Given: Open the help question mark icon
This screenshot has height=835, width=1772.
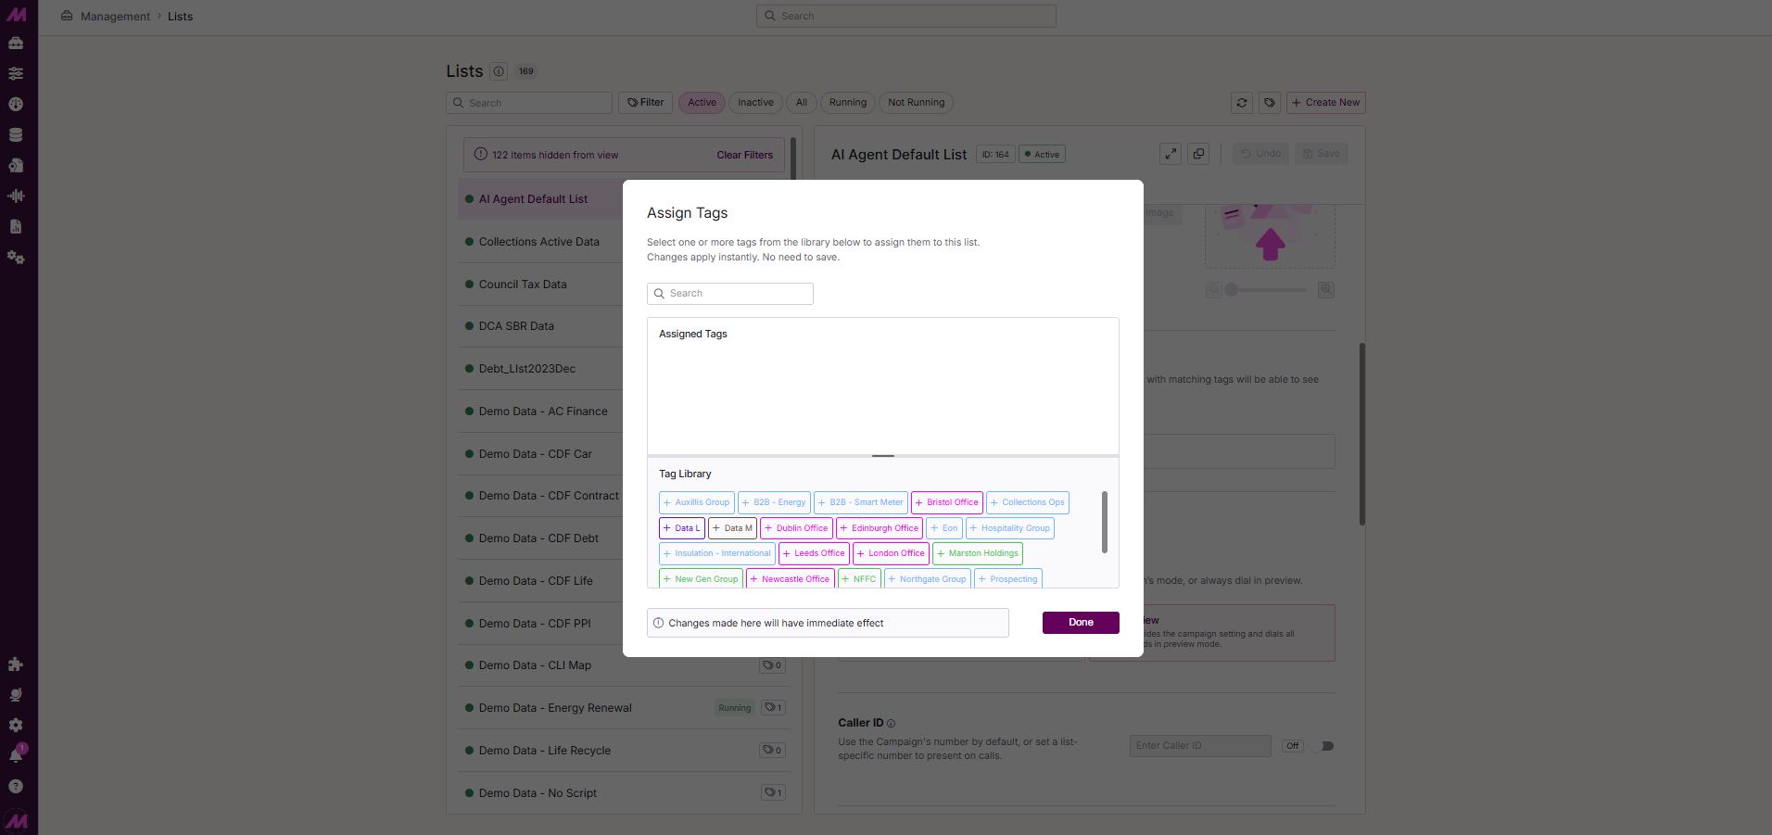Looking at the screenshot, I should click(x=16, y=787).
